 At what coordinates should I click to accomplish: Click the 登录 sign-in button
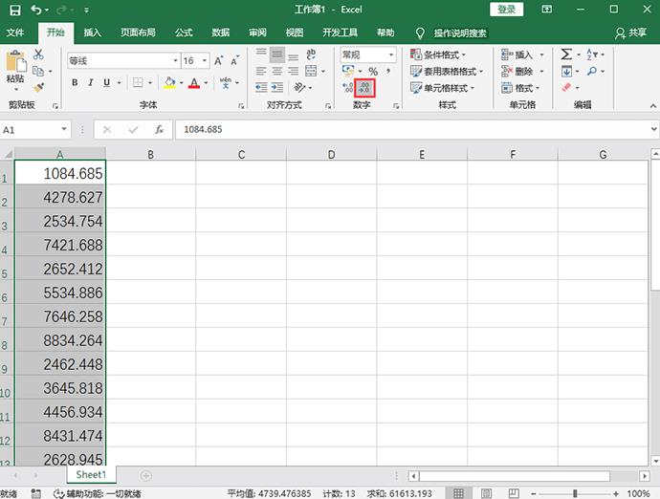coord(506,10)
